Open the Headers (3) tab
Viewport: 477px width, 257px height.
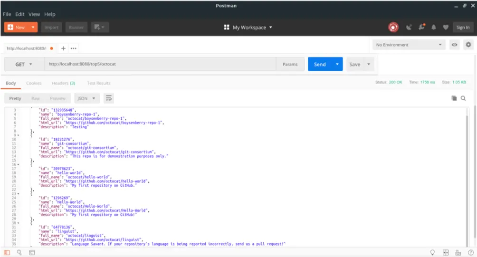(x=63, y=83)
